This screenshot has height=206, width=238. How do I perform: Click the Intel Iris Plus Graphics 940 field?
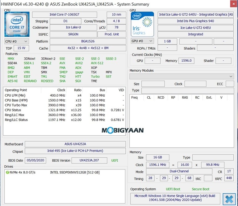tap(195, 21)
